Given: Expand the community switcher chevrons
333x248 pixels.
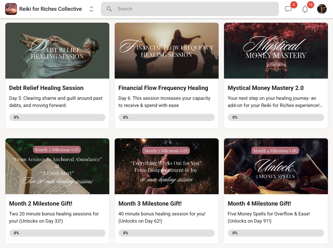Looking at the screenshot, I should 91,9.
